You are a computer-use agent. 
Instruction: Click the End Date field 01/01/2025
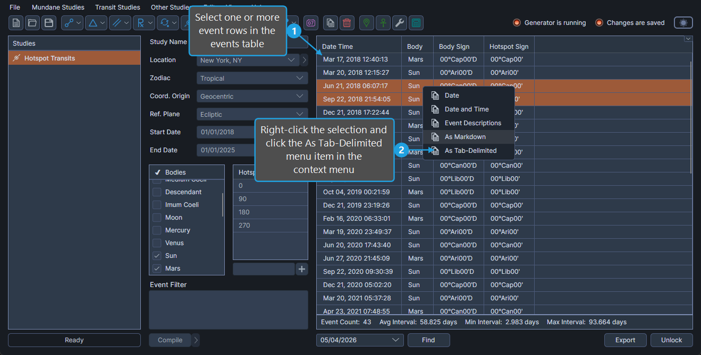tap(226, 150)
